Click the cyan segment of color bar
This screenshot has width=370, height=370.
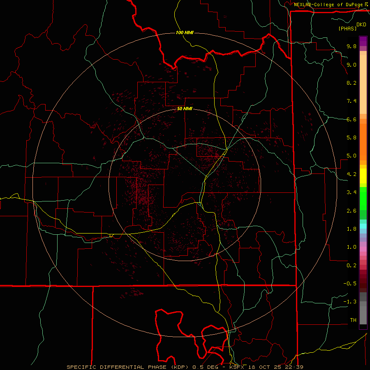[x=363, y=226]
